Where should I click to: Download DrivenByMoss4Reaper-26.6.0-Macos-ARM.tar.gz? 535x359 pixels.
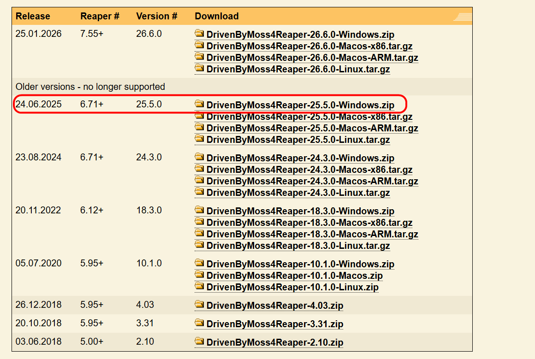312,58
